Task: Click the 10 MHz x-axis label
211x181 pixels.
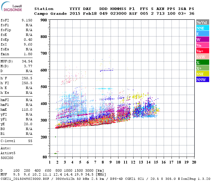Action: [118, 162]
